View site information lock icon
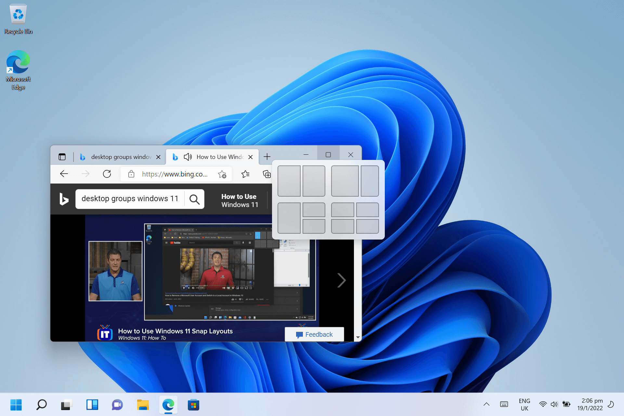624x416 pixels. pyautogui.click(x=131, y=174)
